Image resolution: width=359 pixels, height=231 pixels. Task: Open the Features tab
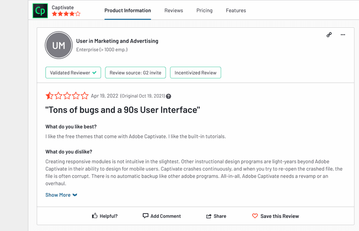click(236, 10)
